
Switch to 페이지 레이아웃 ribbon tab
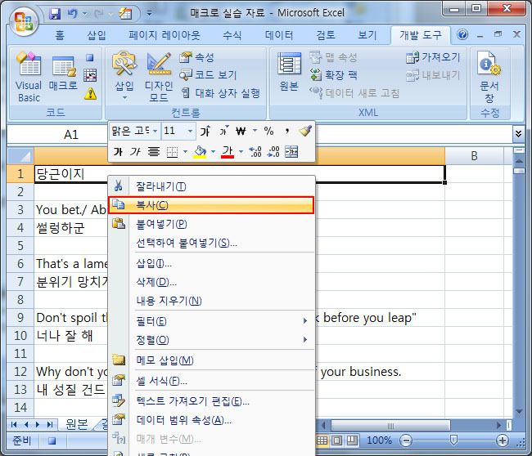click(x=165, y=35)
